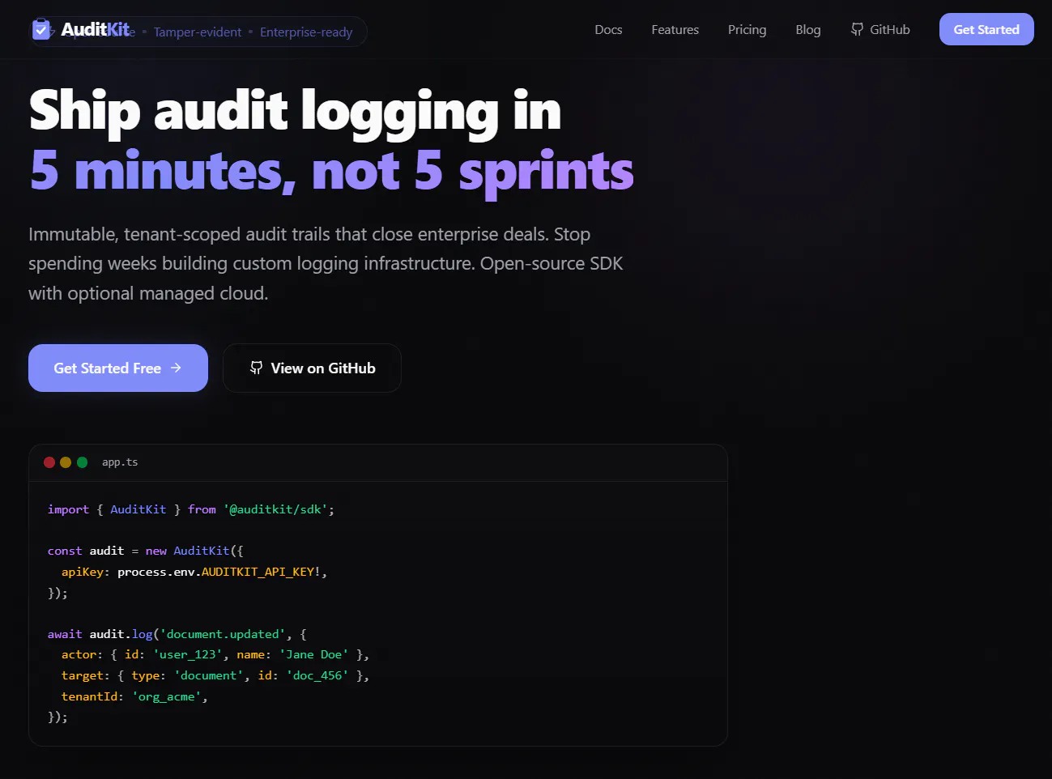
Task: Click the 'Ship audit logging in' headline
Action: pyautogui.click(x=295, y=110)
